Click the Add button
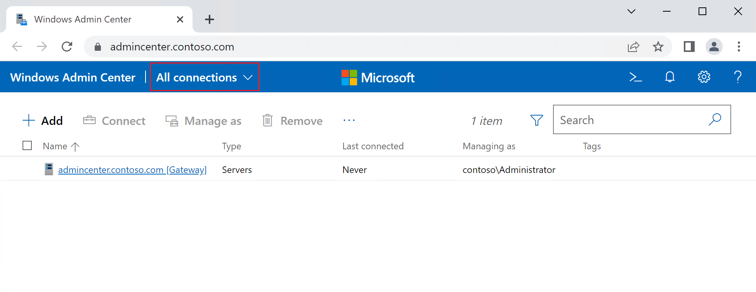The width and height of the screenshot is (756, 292). pos(43,121)
